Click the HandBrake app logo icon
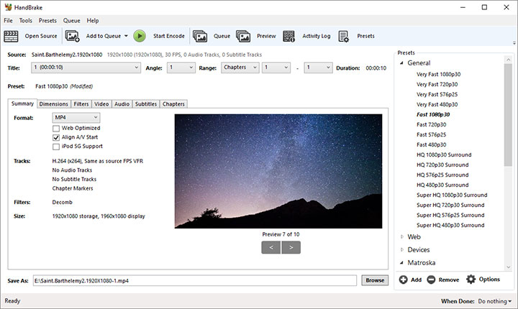This screenshot has width=518, height=309. [x=8, y=7]
